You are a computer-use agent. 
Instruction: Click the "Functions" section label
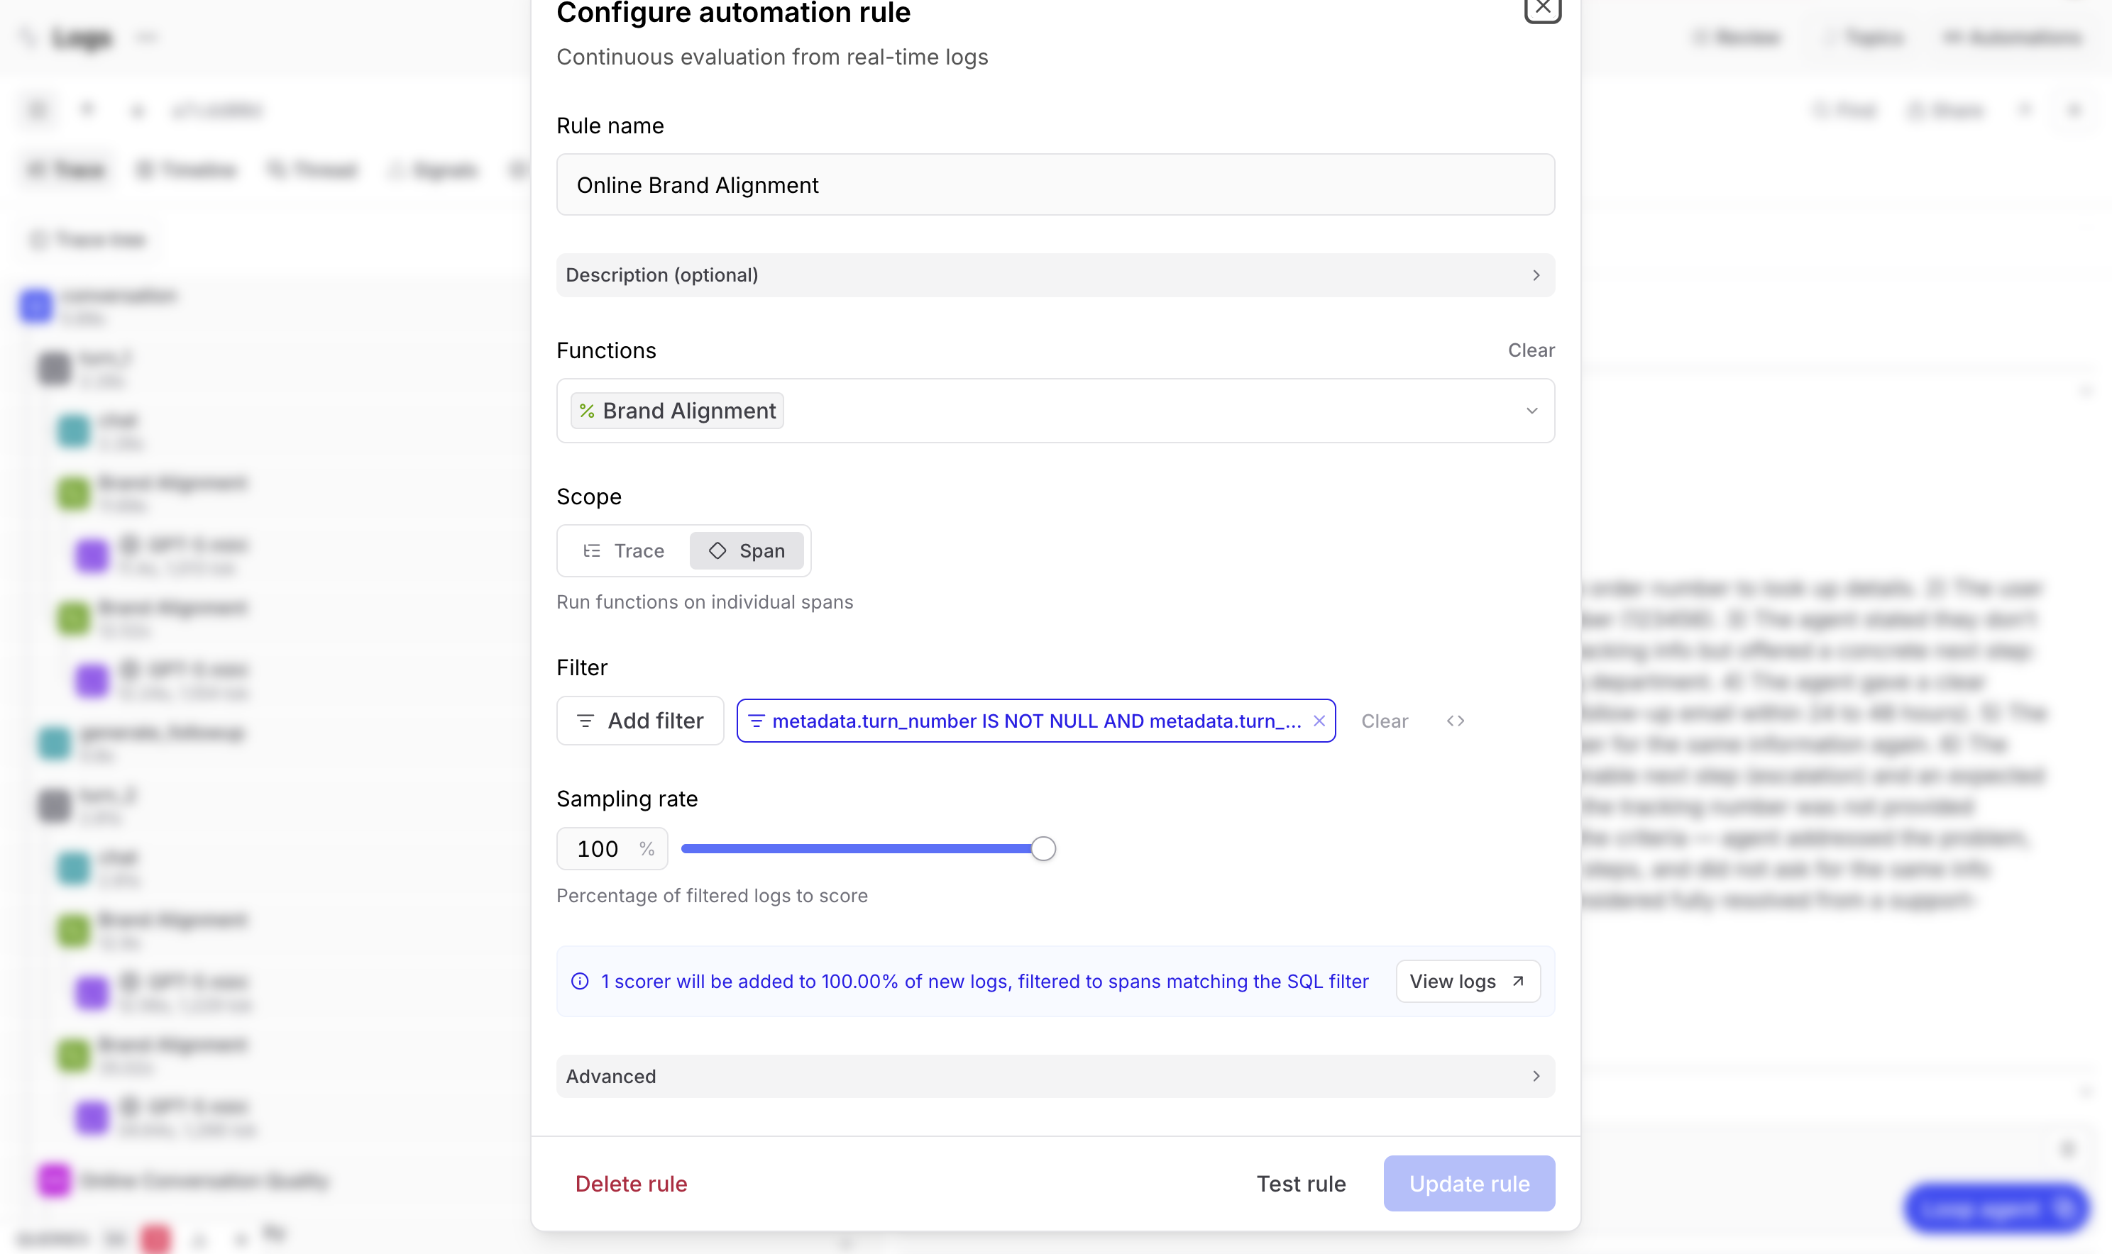605,350
